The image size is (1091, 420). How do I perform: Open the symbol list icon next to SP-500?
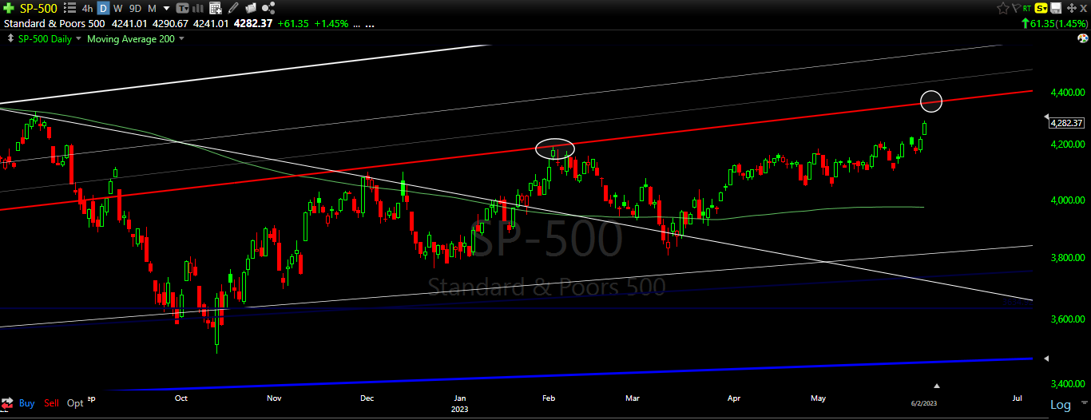pos(69,7)
